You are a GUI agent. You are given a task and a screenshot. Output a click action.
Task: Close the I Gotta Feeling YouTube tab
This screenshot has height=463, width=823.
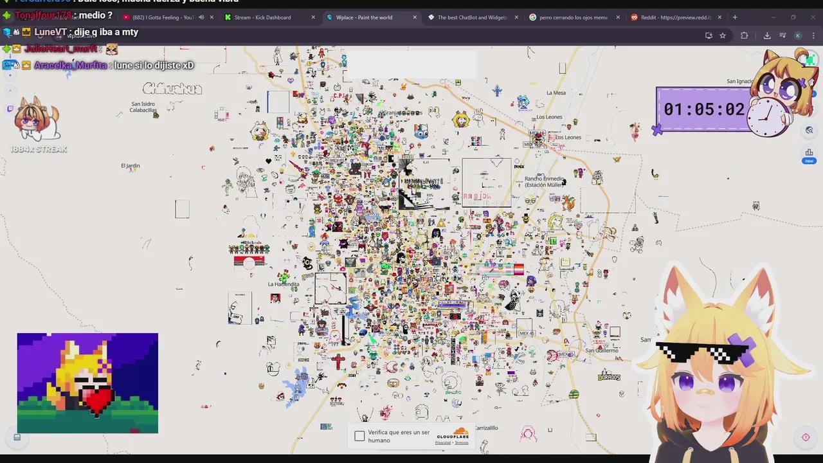point(212,17)
